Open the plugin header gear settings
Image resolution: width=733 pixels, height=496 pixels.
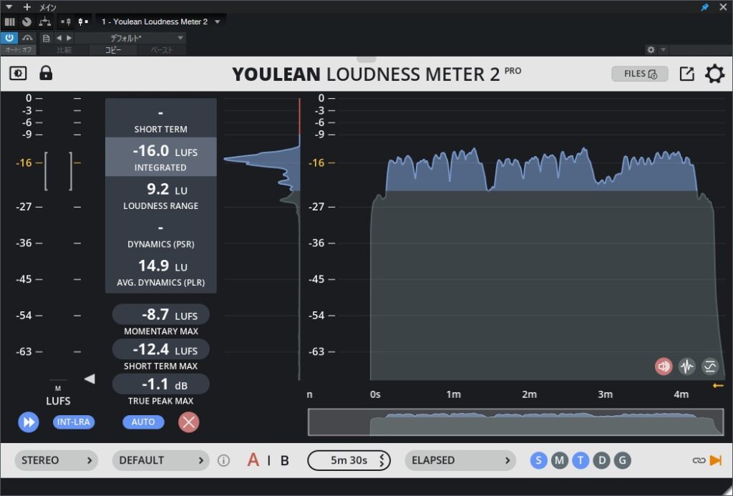[651, 49]
